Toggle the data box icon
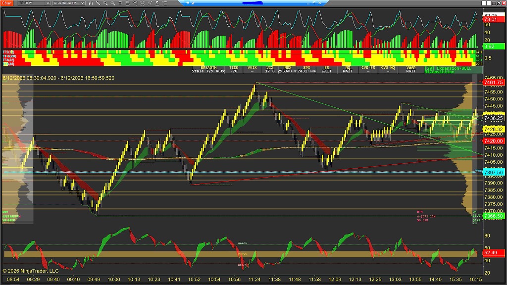The image size is (507, 285). 127,3
